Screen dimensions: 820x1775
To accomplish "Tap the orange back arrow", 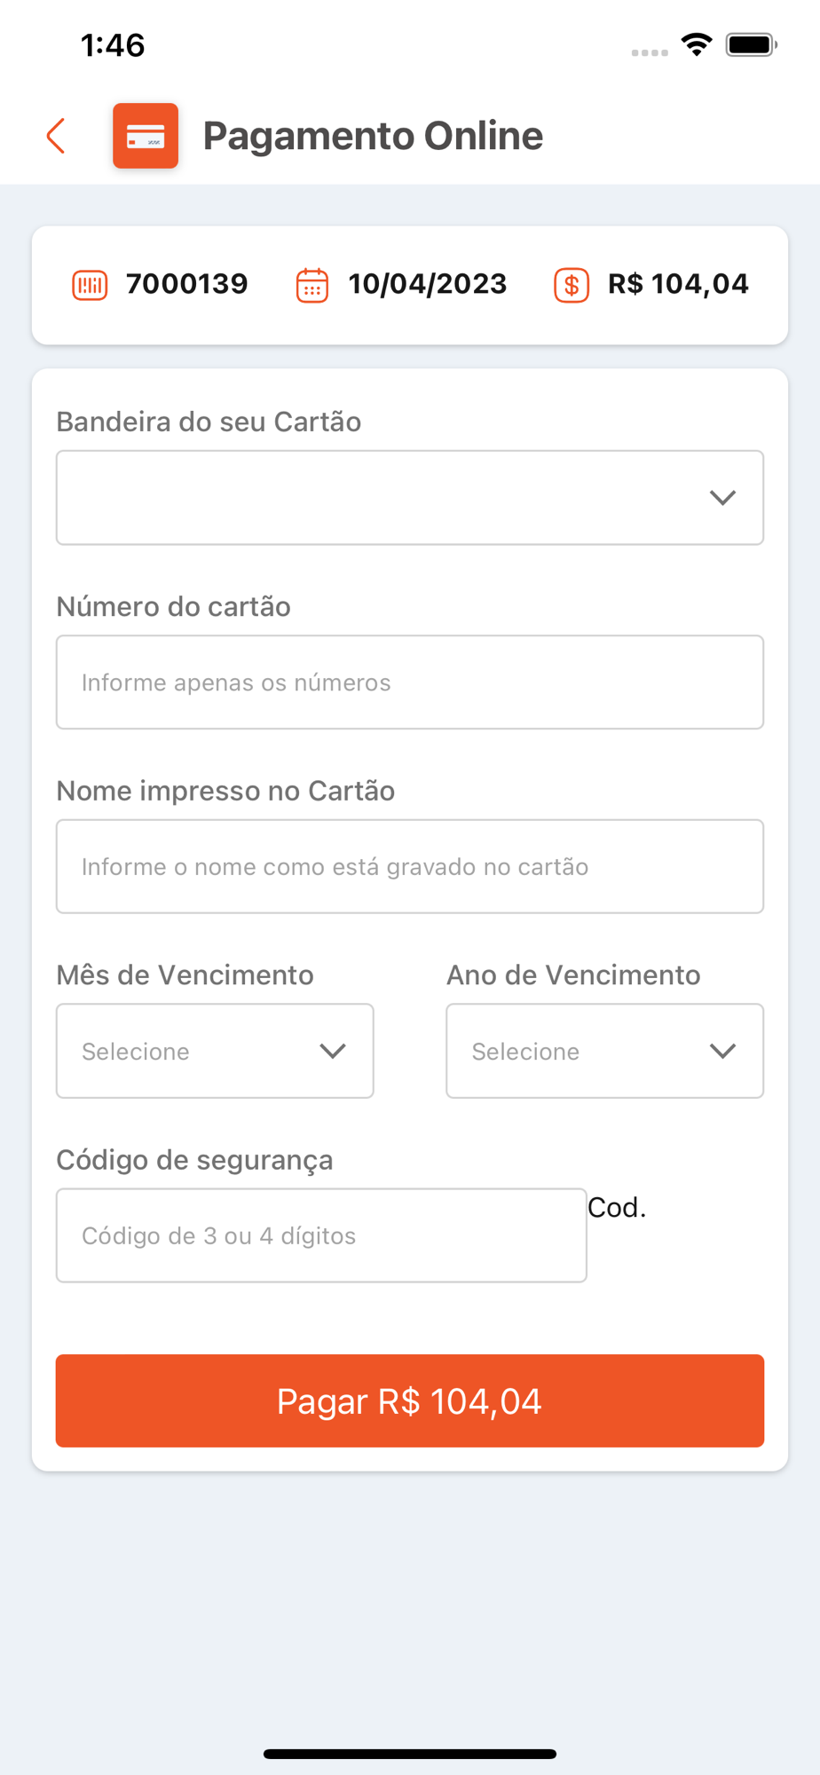I will point(56,136).
